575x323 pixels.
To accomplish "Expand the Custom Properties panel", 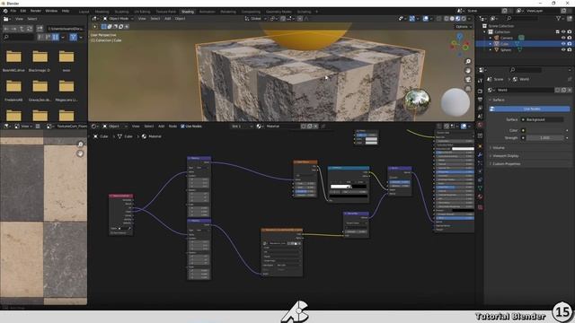I will point(507,163).
